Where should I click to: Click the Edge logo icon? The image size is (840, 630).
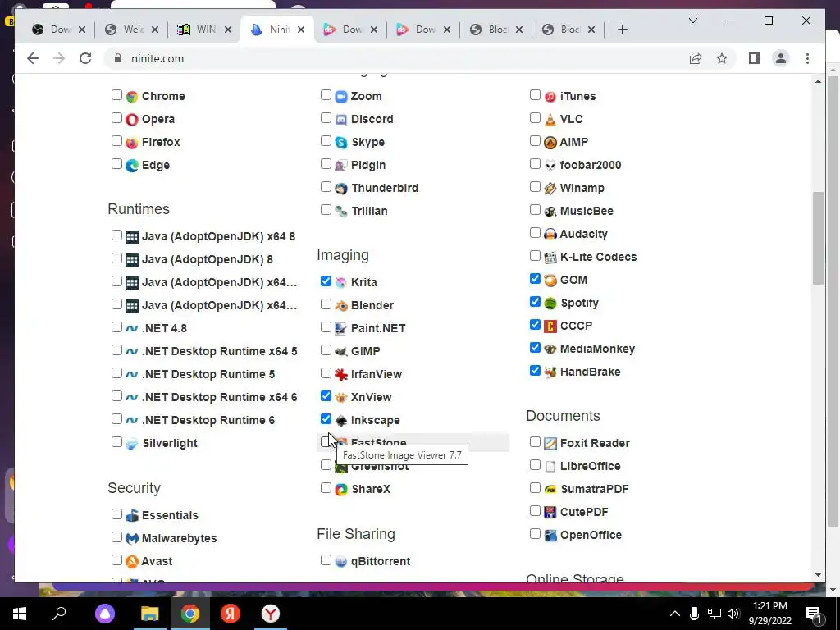click(x=132, y=166)
